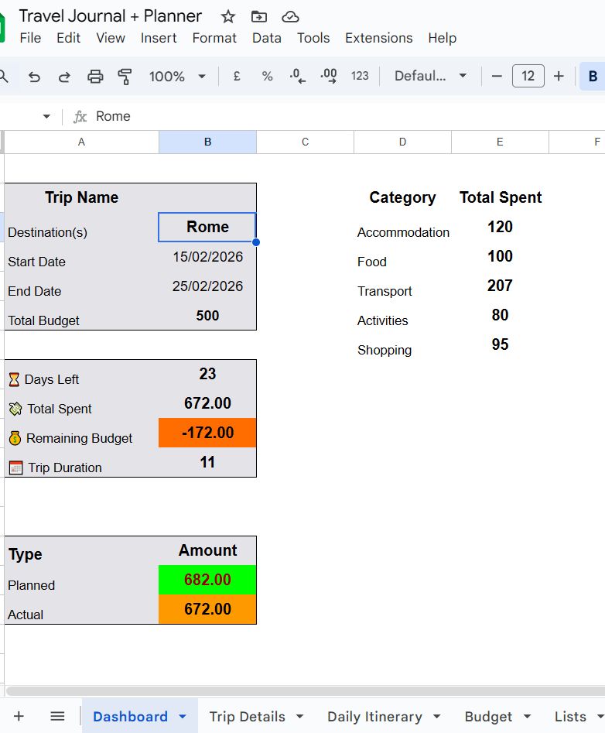This screenshot has width=605, height=733.
Task: Add a new sheet
Action: tap(19, 716)
